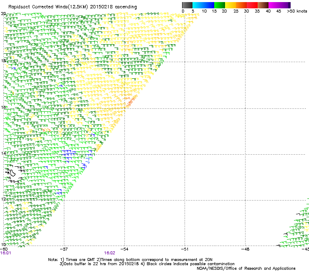Click the gray 0-5 knots color swatch
This screenshot has height=271, width=309.
pyautogui.click(x=187, y=5)
